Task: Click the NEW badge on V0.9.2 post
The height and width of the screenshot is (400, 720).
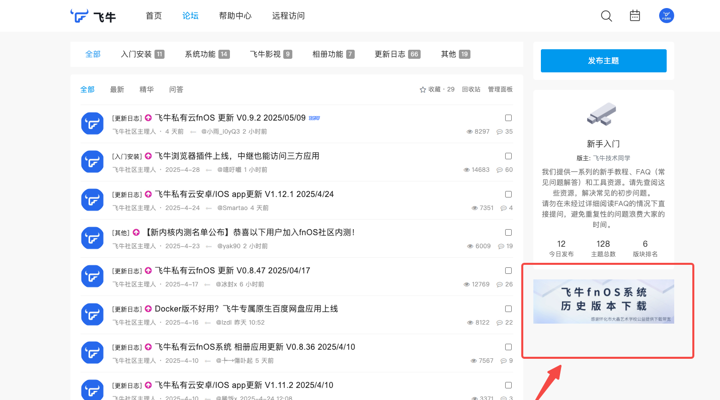Action: (x=314, y=118)
